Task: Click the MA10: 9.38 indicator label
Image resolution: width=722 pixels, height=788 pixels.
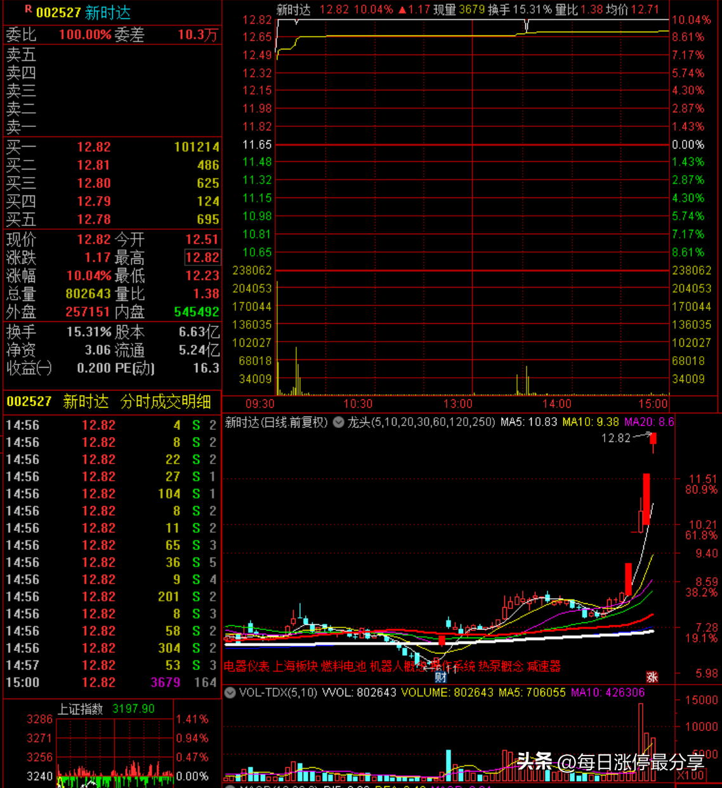Action: [x=591, y=422]
